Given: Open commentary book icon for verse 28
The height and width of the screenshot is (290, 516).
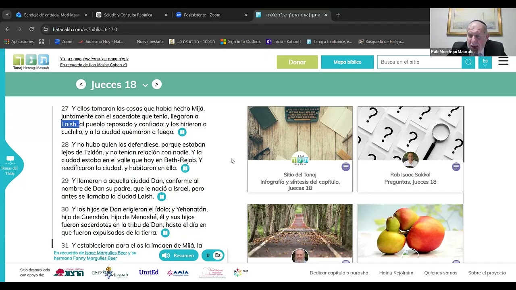Looking at the screenshot, I should coord(185,168).
